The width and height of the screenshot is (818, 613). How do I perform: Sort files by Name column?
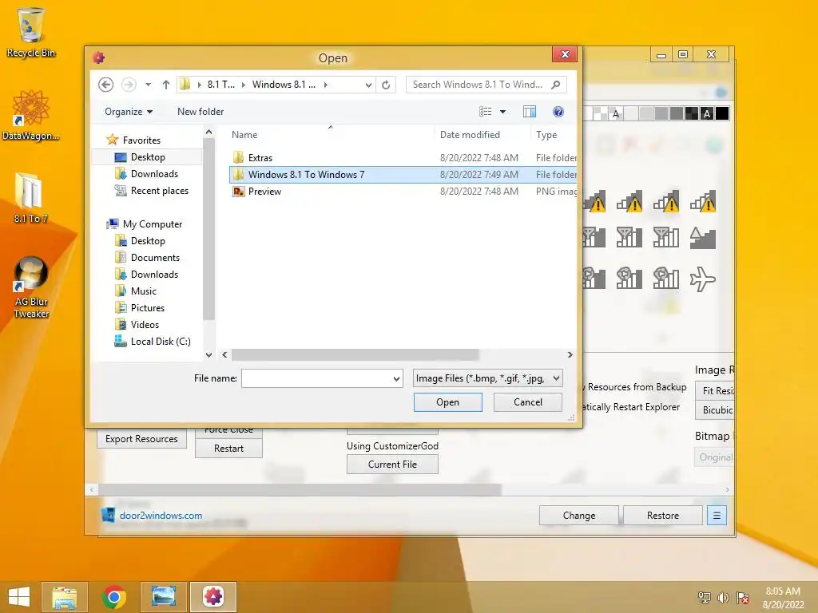[x=244, y=134]
